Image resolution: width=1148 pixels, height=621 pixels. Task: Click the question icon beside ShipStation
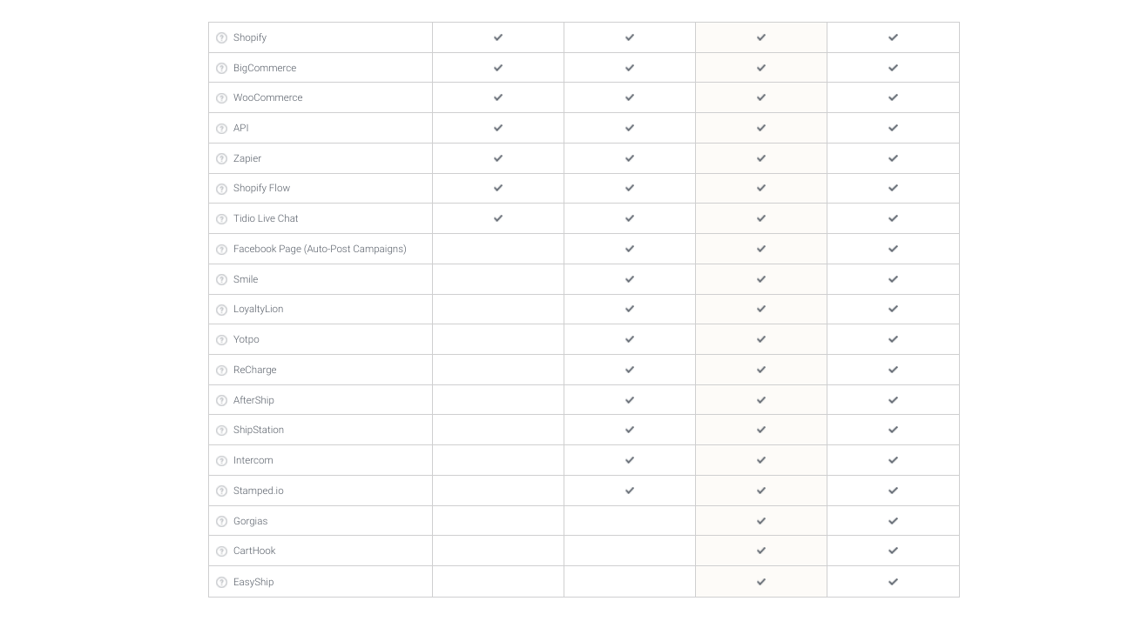221,431
